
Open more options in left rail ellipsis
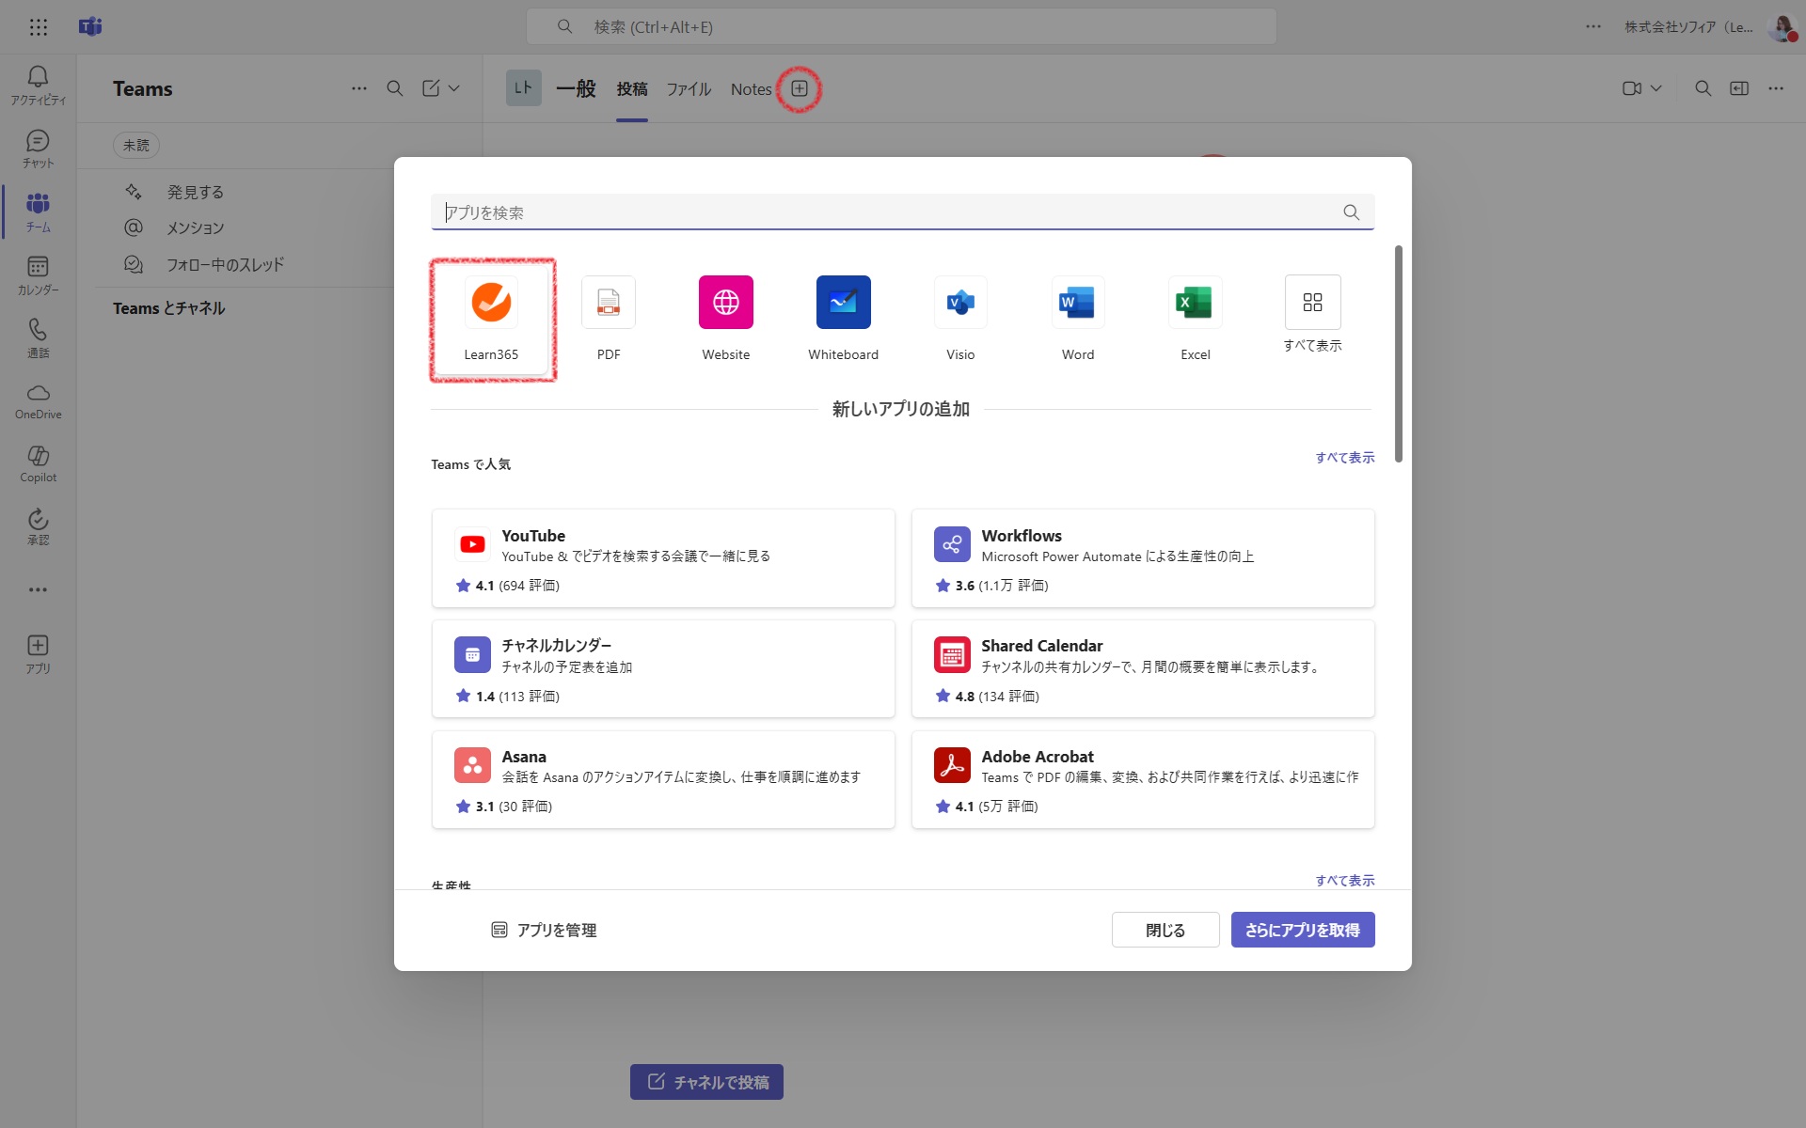[38, 589]
